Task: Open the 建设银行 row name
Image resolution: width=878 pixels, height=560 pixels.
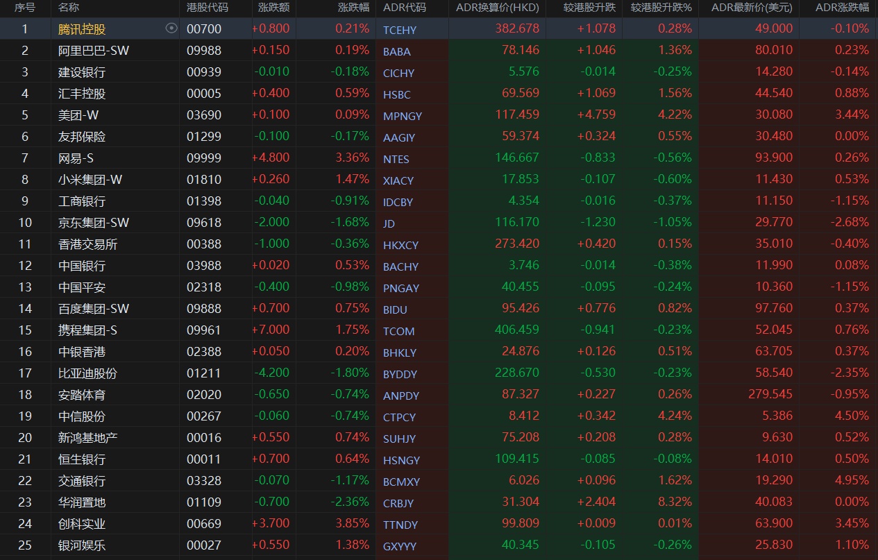Action: click(x=82, y=72)
